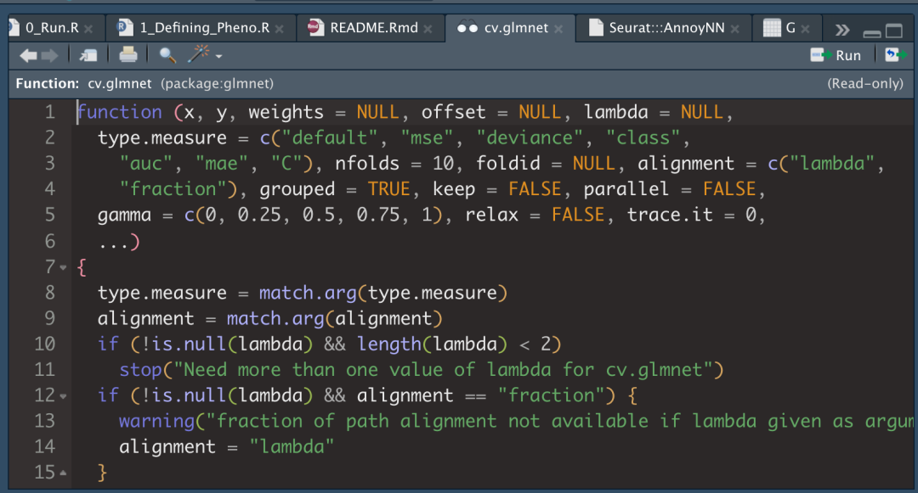Close the Seurat:::AnnoyNN tab
Screen dimensions: 918x493
click(734, 29)
